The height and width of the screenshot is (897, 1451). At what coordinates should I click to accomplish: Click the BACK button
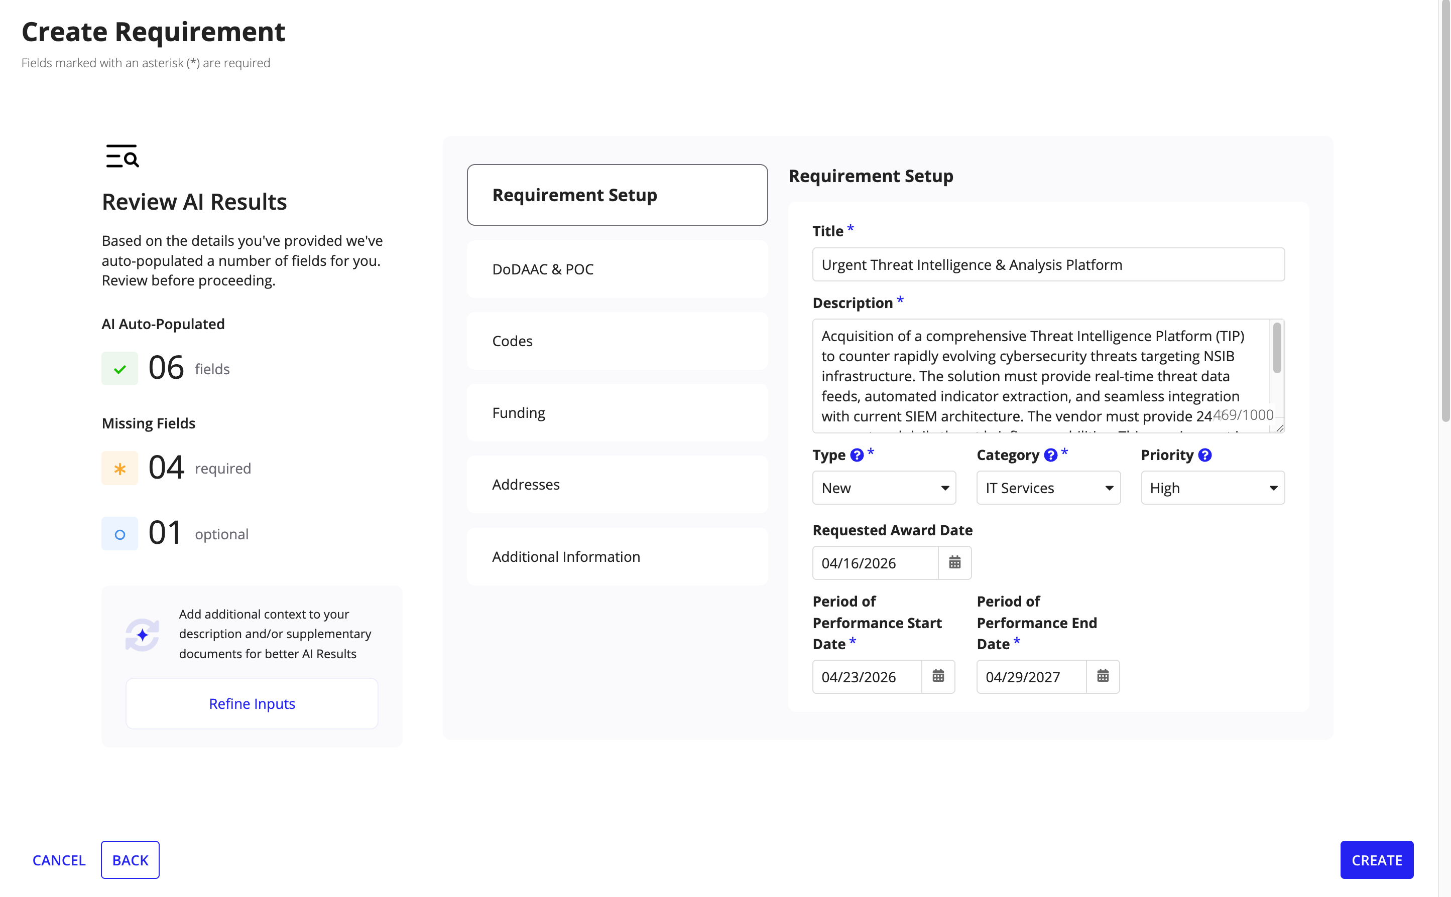(130, 860)
